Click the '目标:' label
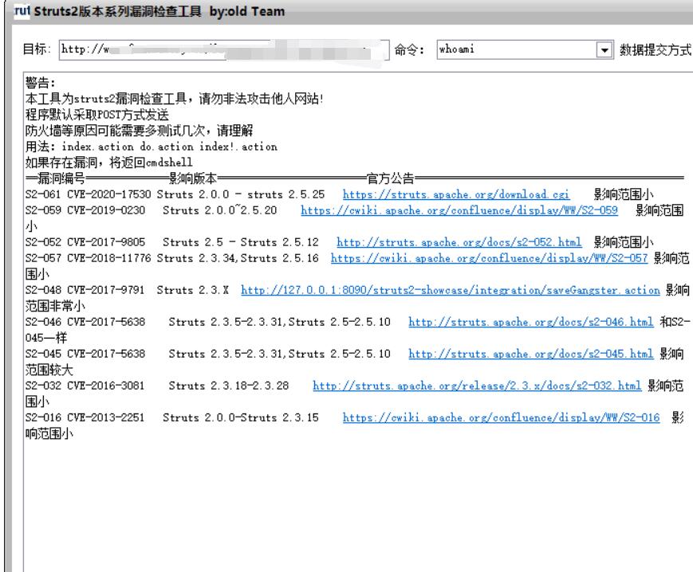This screenshot has width=693, height=572. (x=37, y=49)
